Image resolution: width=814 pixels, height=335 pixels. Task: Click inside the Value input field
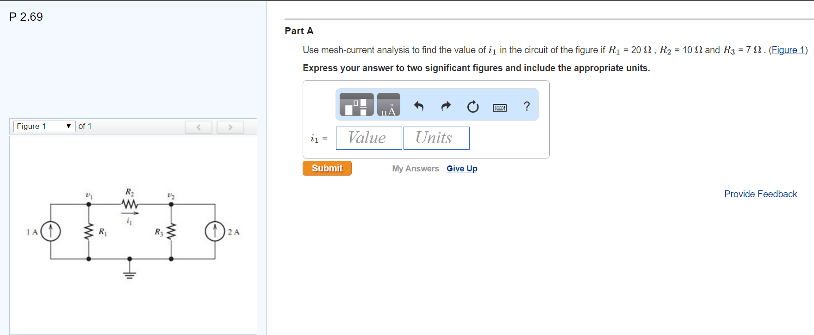[x=368, y=138]
